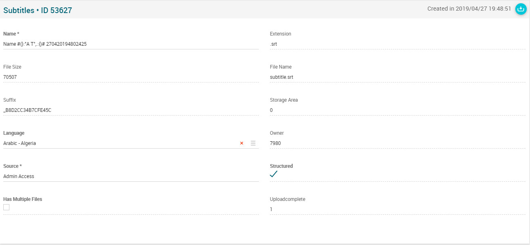Click the Created in timestamp text
The height and width of the screenshot is (245, 530).
click(469, 9)
